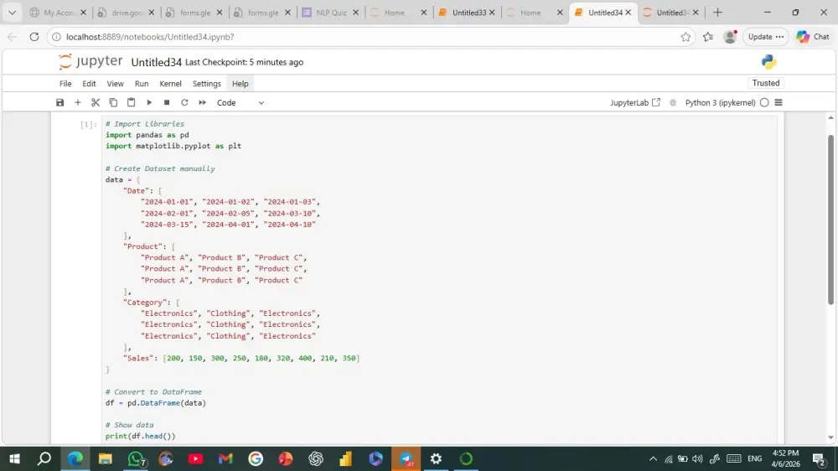Open the Kernel menu

click(170, 84)
